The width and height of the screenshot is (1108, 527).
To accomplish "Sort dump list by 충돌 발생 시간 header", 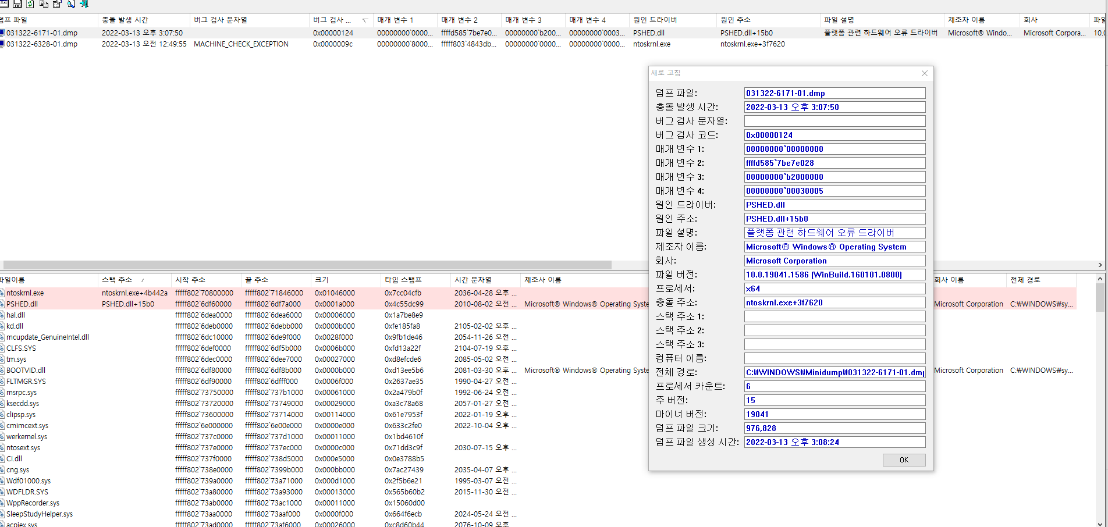I will (x=125, y=20).
